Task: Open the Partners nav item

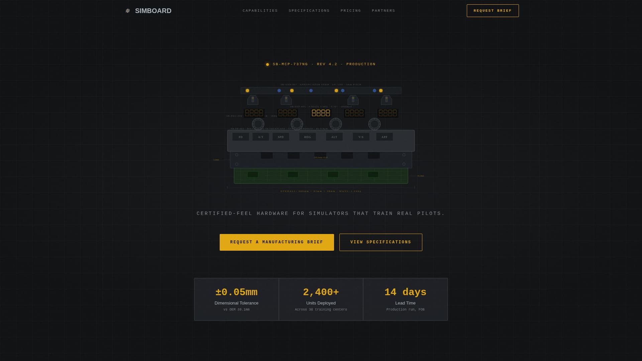Action: pyautogui.click(x=384, y=11)
